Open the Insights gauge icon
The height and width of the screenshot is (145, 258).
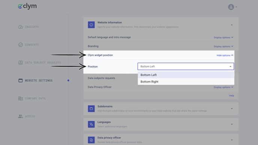click(20, 27)
